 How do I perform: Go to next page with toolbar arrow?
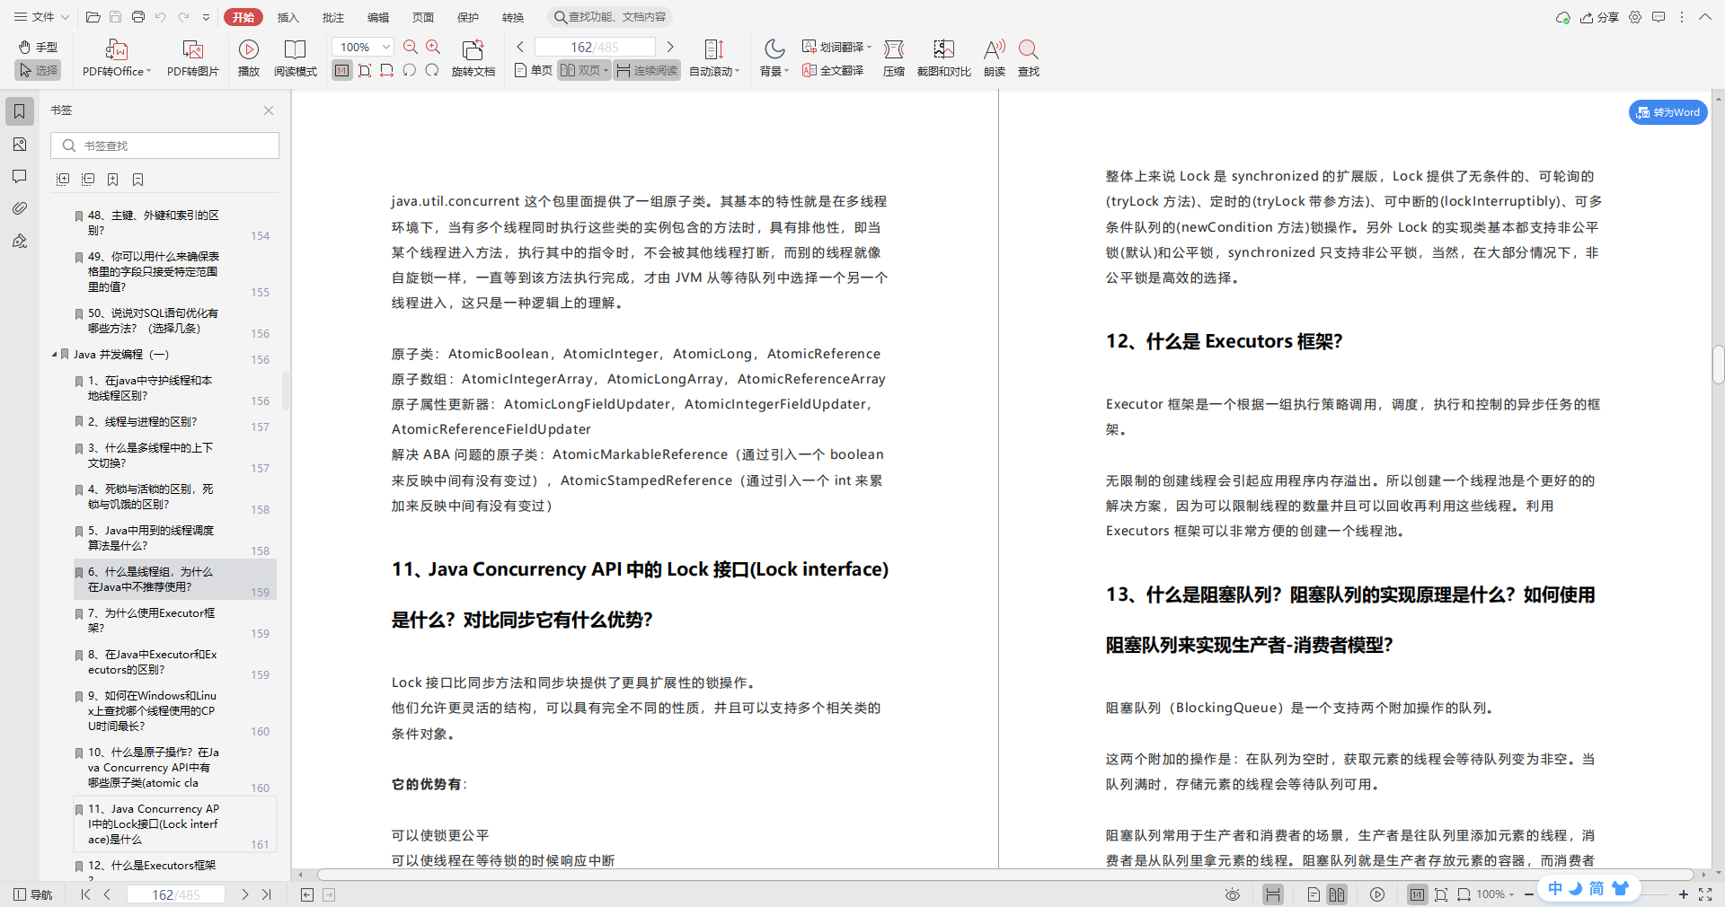tap(669, 47)
